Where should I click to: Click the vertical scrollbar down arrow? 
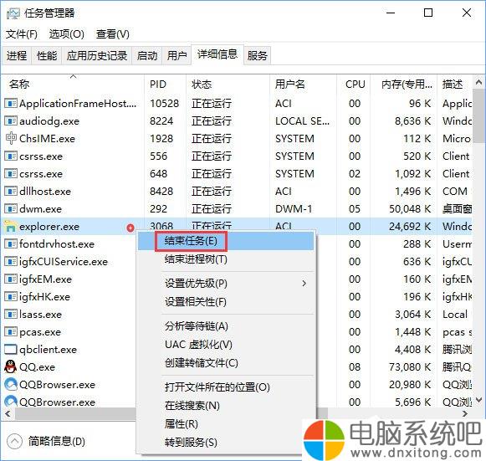coord(478,400)
